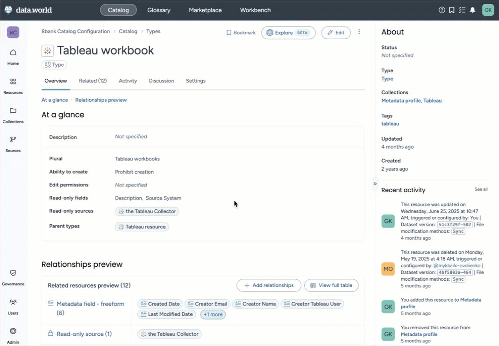
Task: Open Sources in the left sidebar
Action: (13, 144)
